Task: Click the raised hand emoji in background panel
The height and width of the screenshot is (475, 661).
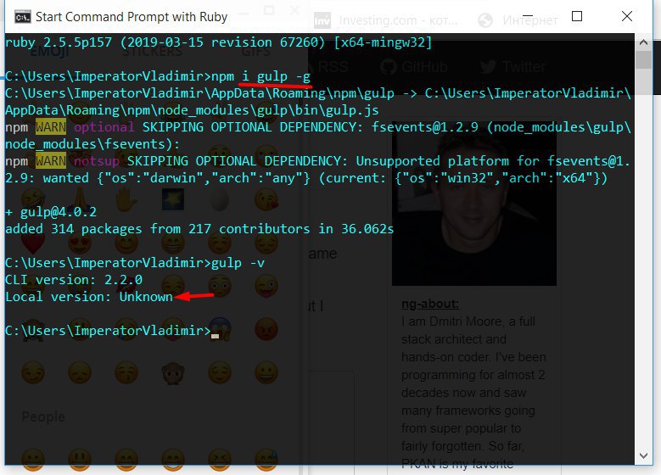Action: pyautogui.click(x=126, y=200)
